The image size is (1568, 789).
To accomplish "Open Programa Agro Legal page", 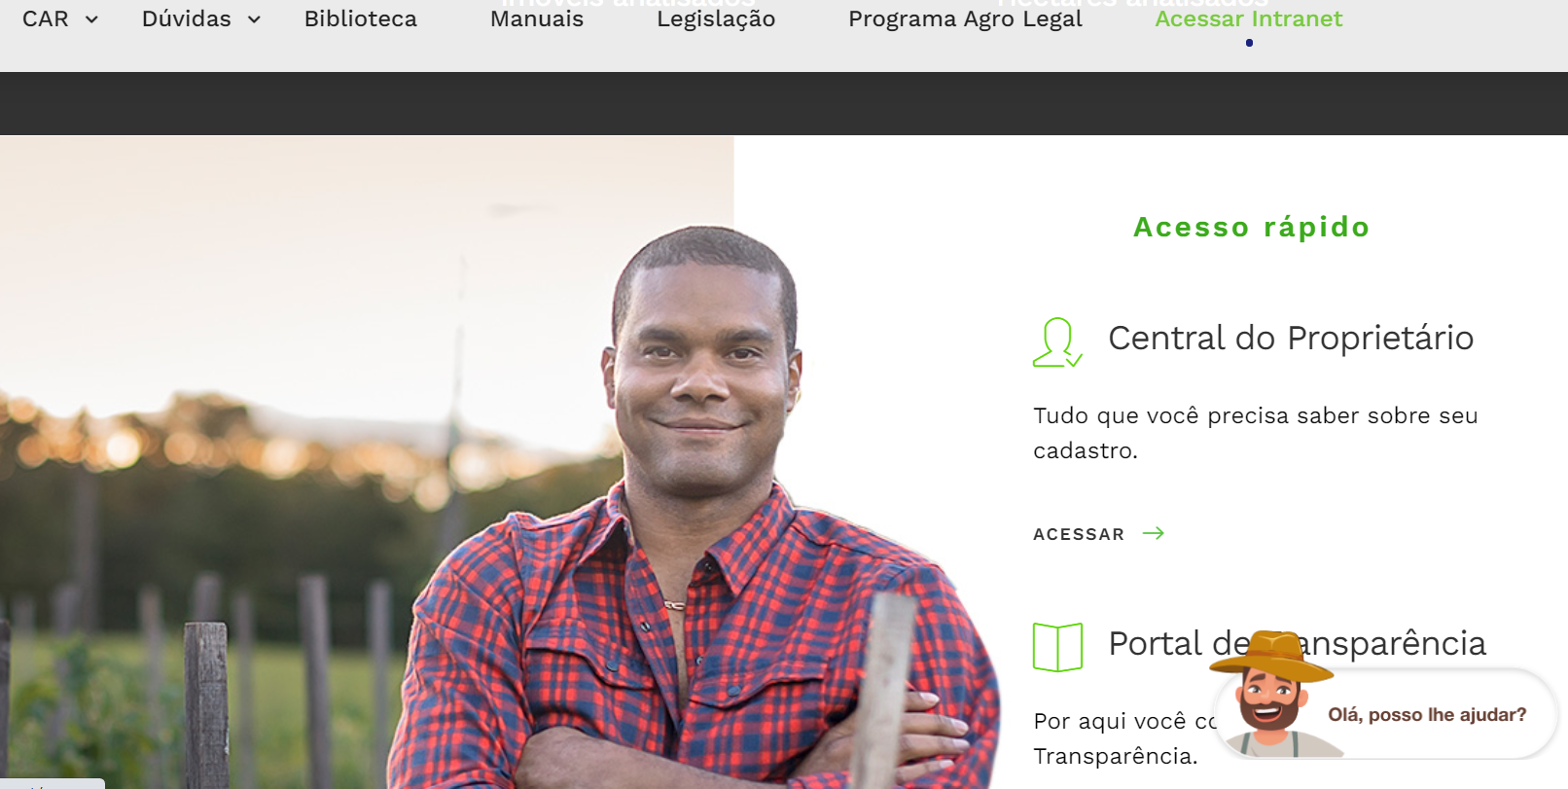I will click(x=965, y=19).
